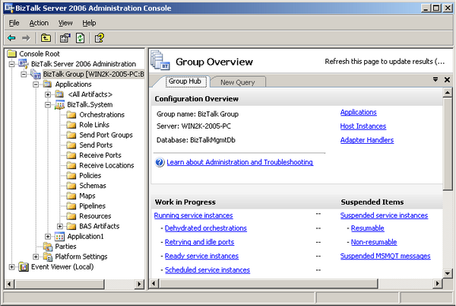This screenshot has width=456, height=306.
Task: Open the View menu
Action: pyautogui.click(x=65, y=23)
